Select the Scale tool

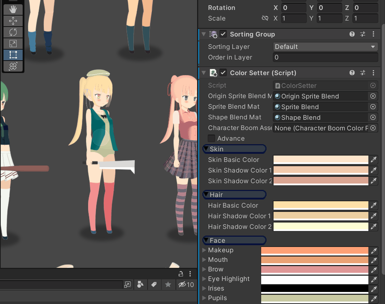(x=13, y=44)
